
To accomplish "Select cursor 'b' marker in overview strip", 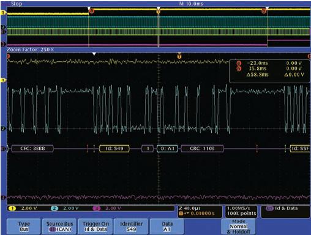I will 264,11.
